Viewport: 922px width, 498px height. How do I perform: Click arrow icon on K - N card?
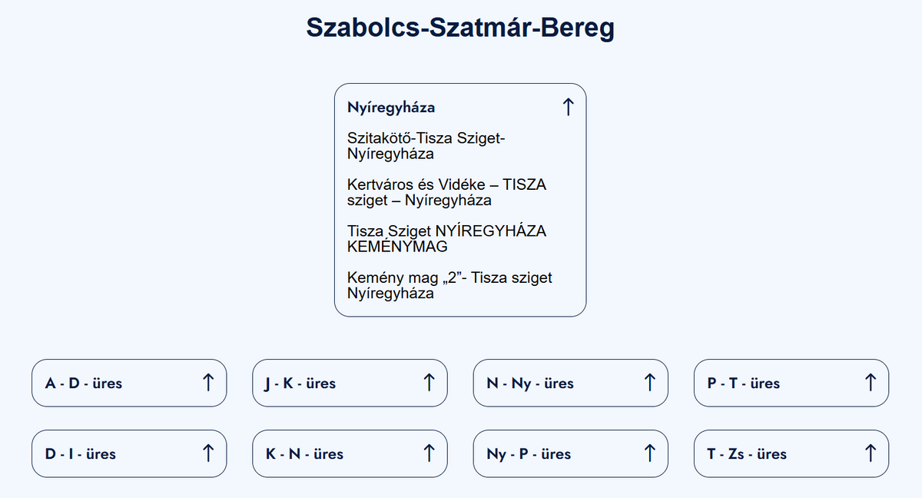point(429,453)
